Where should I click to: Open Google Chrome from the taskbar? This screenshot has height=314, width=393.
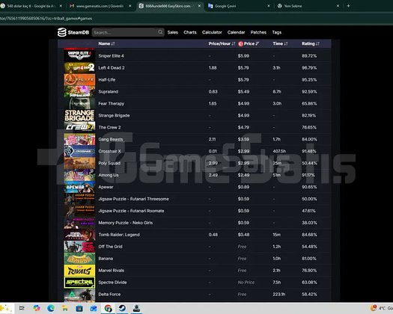108,308
